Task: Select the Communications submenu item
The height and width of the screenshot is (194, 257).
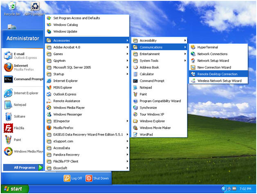Action: coord(159,47)
